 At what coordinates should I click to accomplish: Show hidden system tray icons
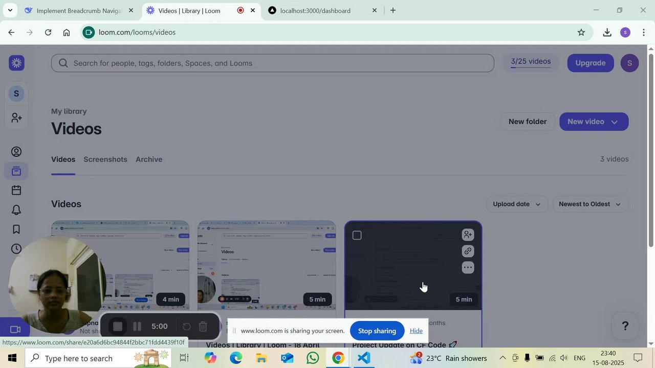click(x=503, y=358)
